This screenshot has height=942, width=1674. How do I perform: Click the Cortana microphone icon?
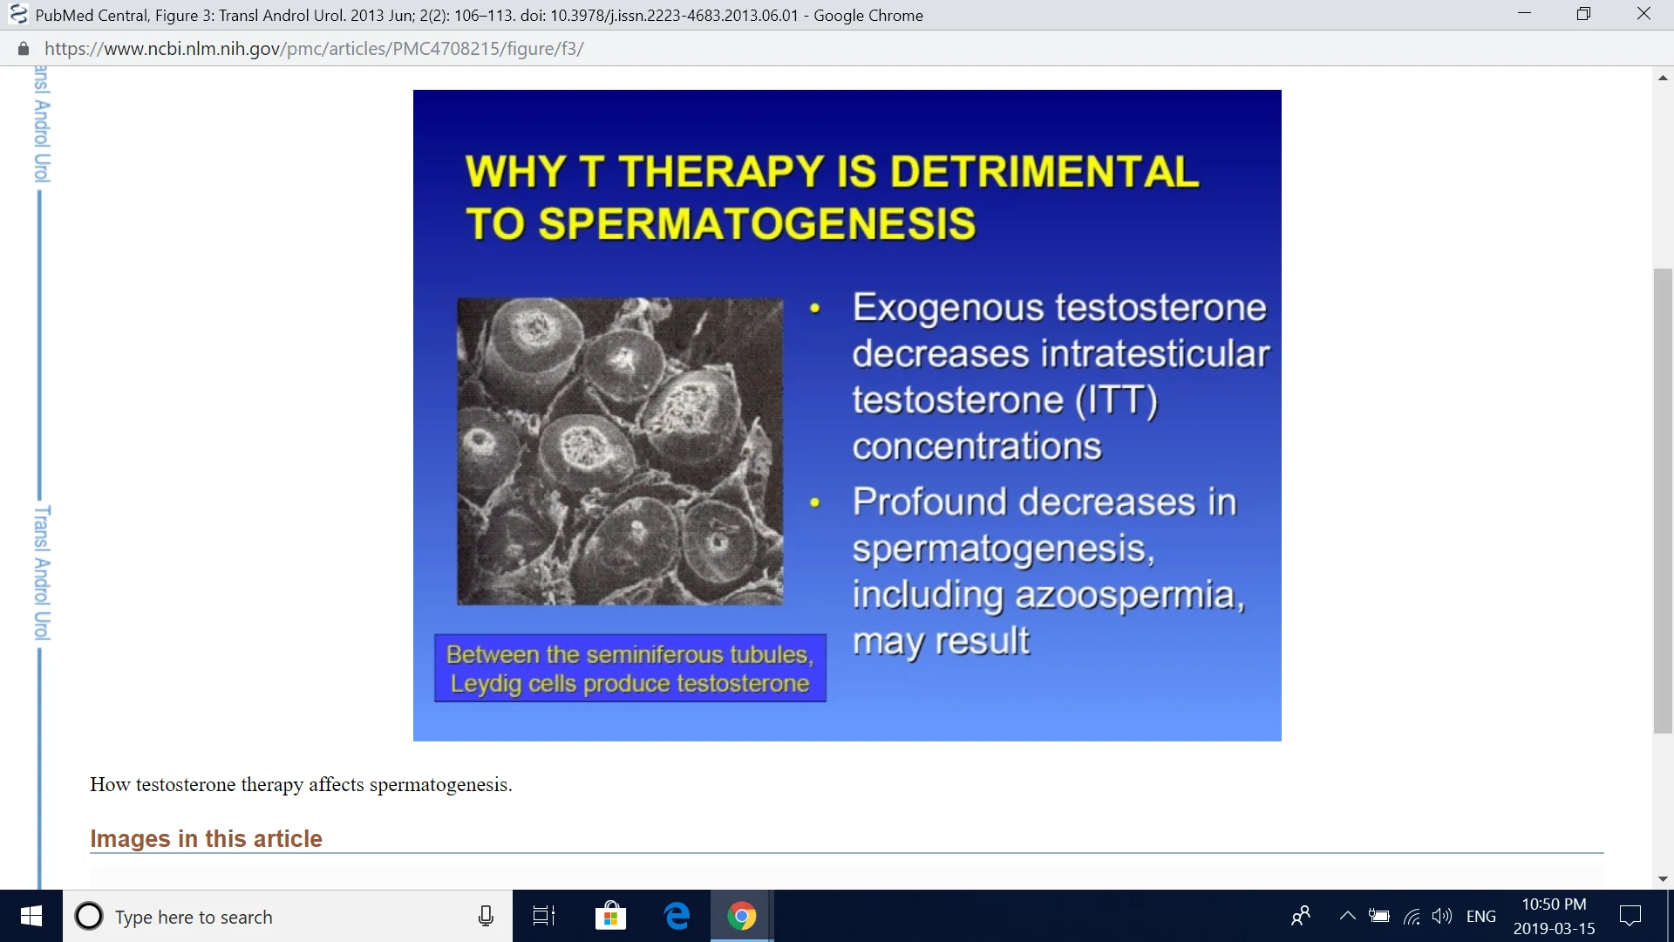(x=487, y=916)
